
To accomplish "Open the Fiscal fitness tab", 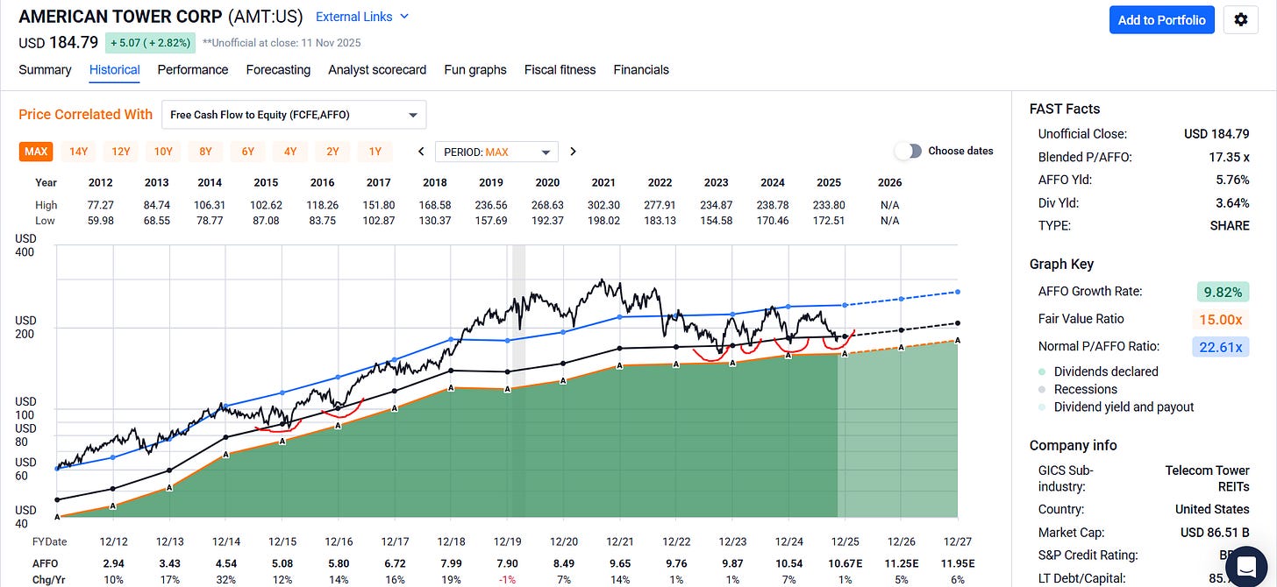I will tap(560, 69).
